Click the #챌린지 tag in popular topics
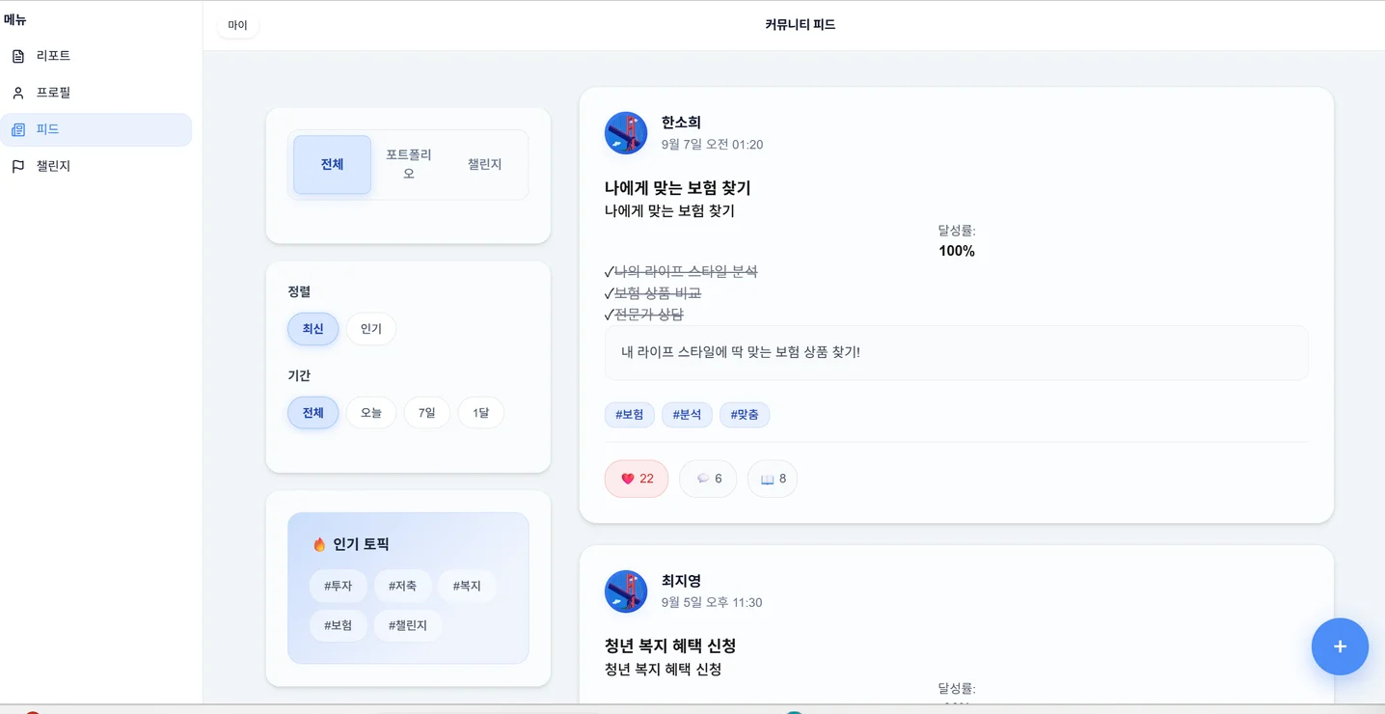This screenshot has height=714, width=1385. coord(407,625)
